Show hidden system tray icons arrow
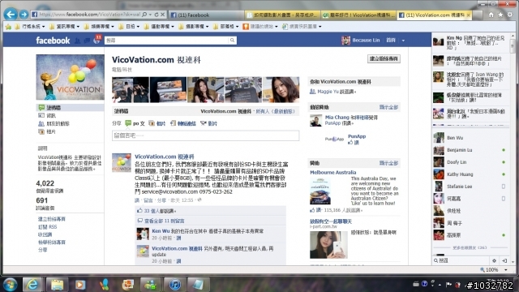The height and width of the screenshot is (292, 519). coord(440,285)
